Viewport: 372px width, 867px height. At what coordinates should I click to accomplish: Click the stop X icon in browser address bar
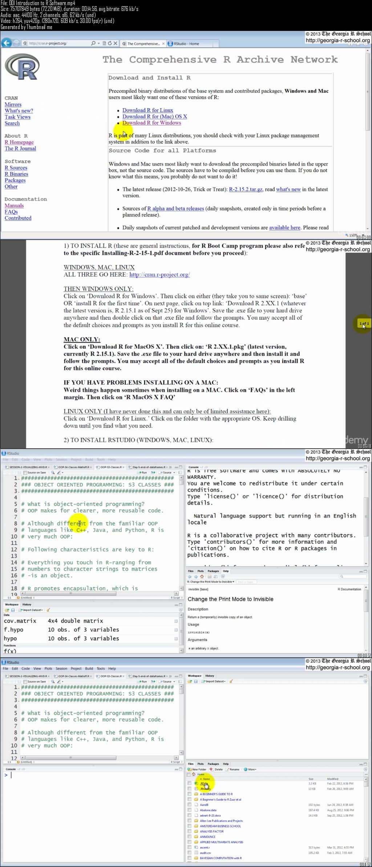(x=115, y=43)
